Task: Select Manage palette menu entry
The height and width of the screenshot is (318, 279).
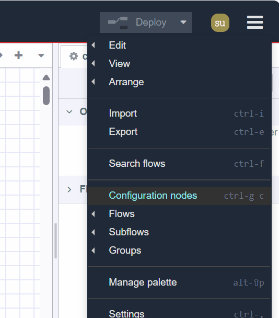Action: pos(180,282)
